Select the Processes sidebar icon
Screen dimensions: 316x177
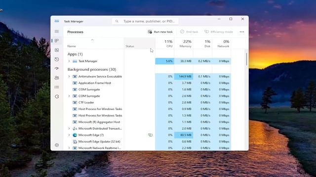[x=57, y=41]
